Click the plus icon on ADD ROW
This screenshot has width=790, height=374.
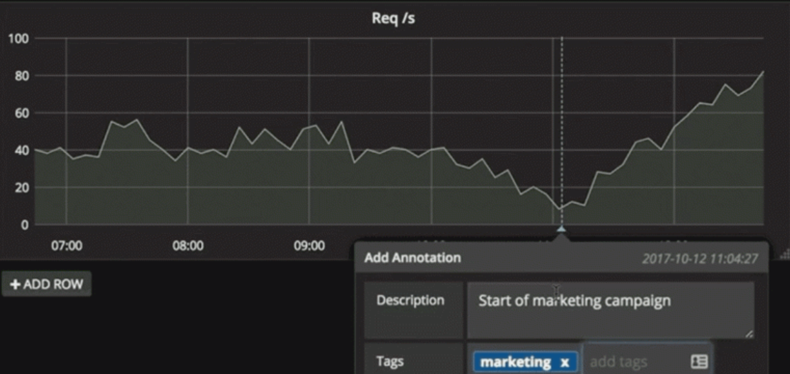click(15, 285)
